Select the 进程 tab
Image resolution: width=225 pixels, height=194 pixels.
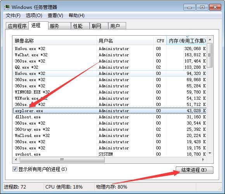38,25
